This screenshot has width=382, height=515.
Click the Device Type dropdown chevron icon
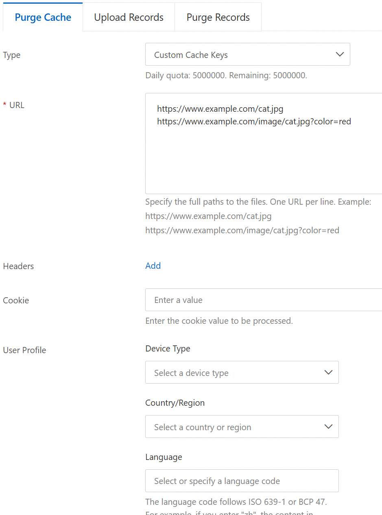point(328,373)
